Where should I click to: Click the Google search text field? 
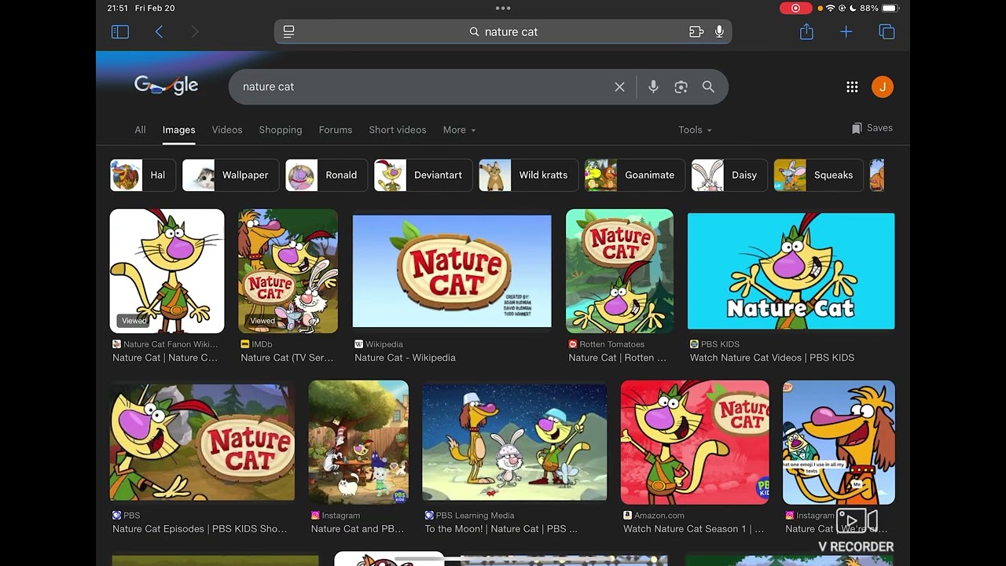424,86
